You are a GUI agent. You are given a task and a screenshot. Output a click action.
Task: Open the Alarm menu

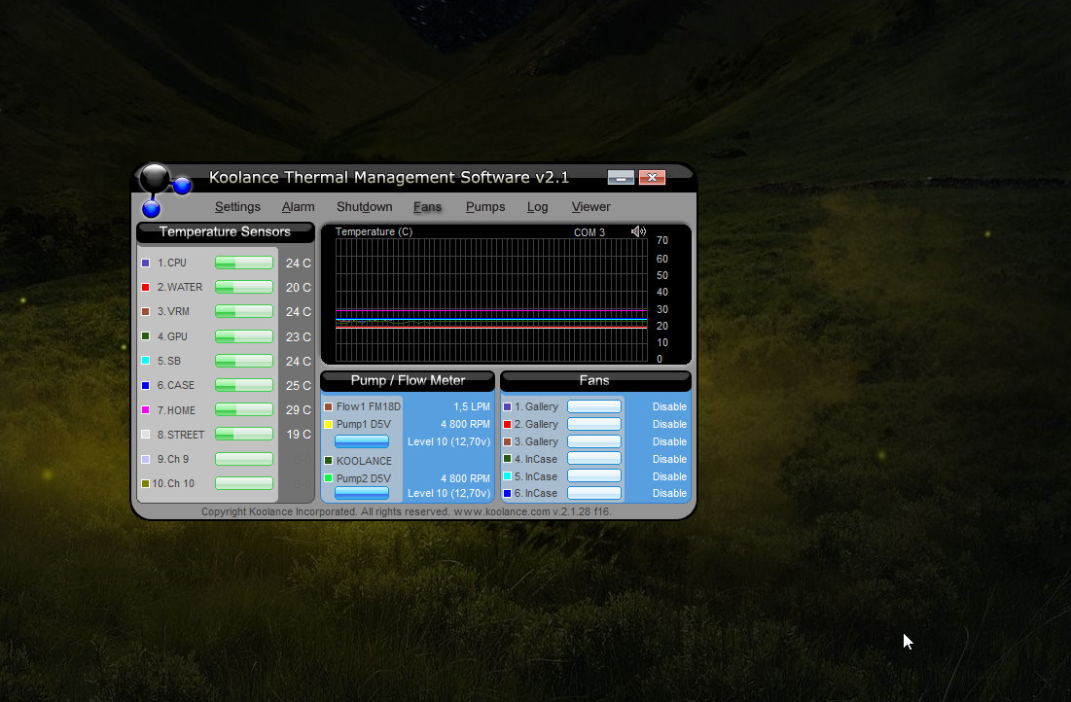pyautogui.click(x=299, y=207)
